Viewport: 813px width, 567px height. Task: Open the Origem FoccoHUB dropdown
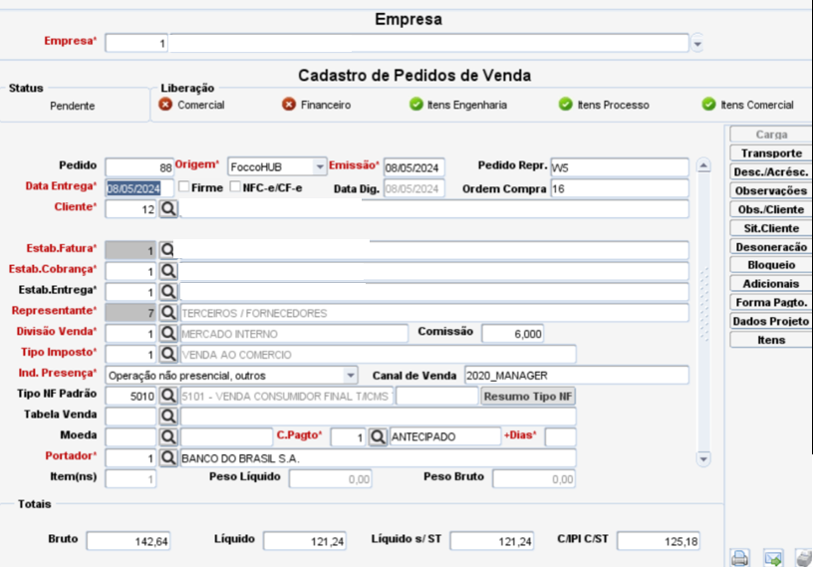point(320,167)
